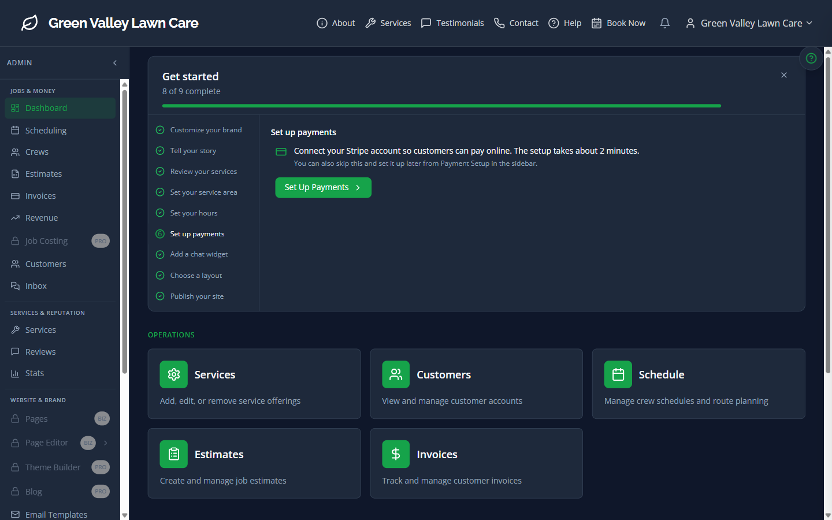The height and width of the screenshot is (520, 832).
Task: Click the Invoices dollar sign icon
Action: coord(396,454)
